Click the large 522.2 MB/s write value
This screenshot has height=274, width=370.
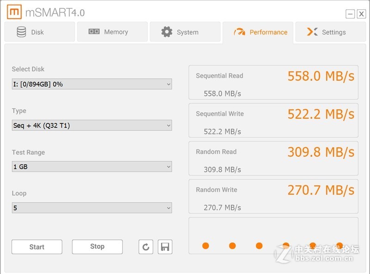pos(321,114)
